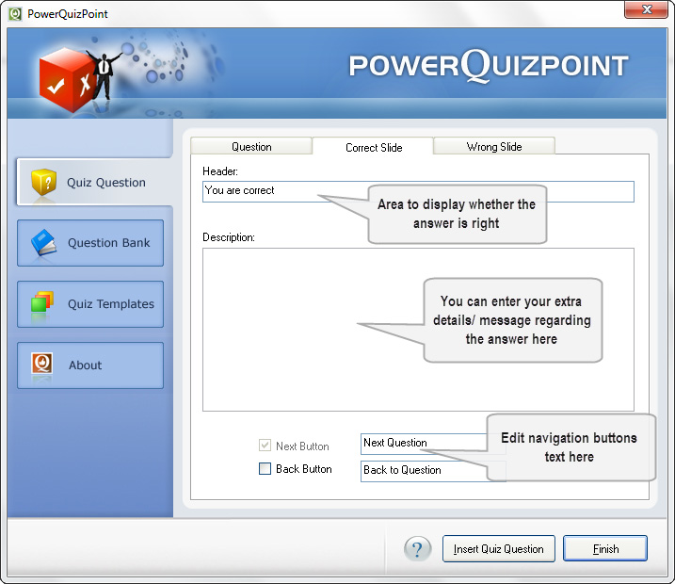675x584 pixels.
Task: Click the Question Bank book icon
Action: pyautogui.click(x=44, y=243)
